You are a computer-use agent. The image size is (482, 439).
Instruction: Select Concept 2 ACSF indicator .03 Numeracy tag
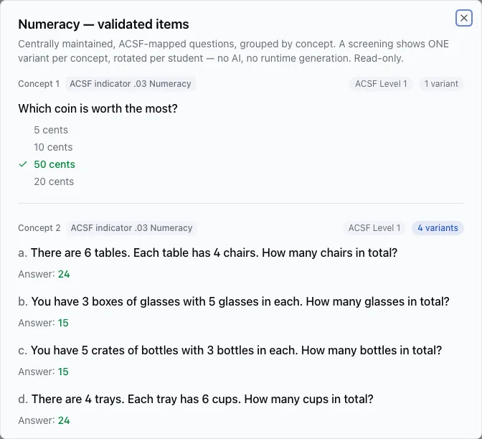pyautogui.click(x=131, y=228)
